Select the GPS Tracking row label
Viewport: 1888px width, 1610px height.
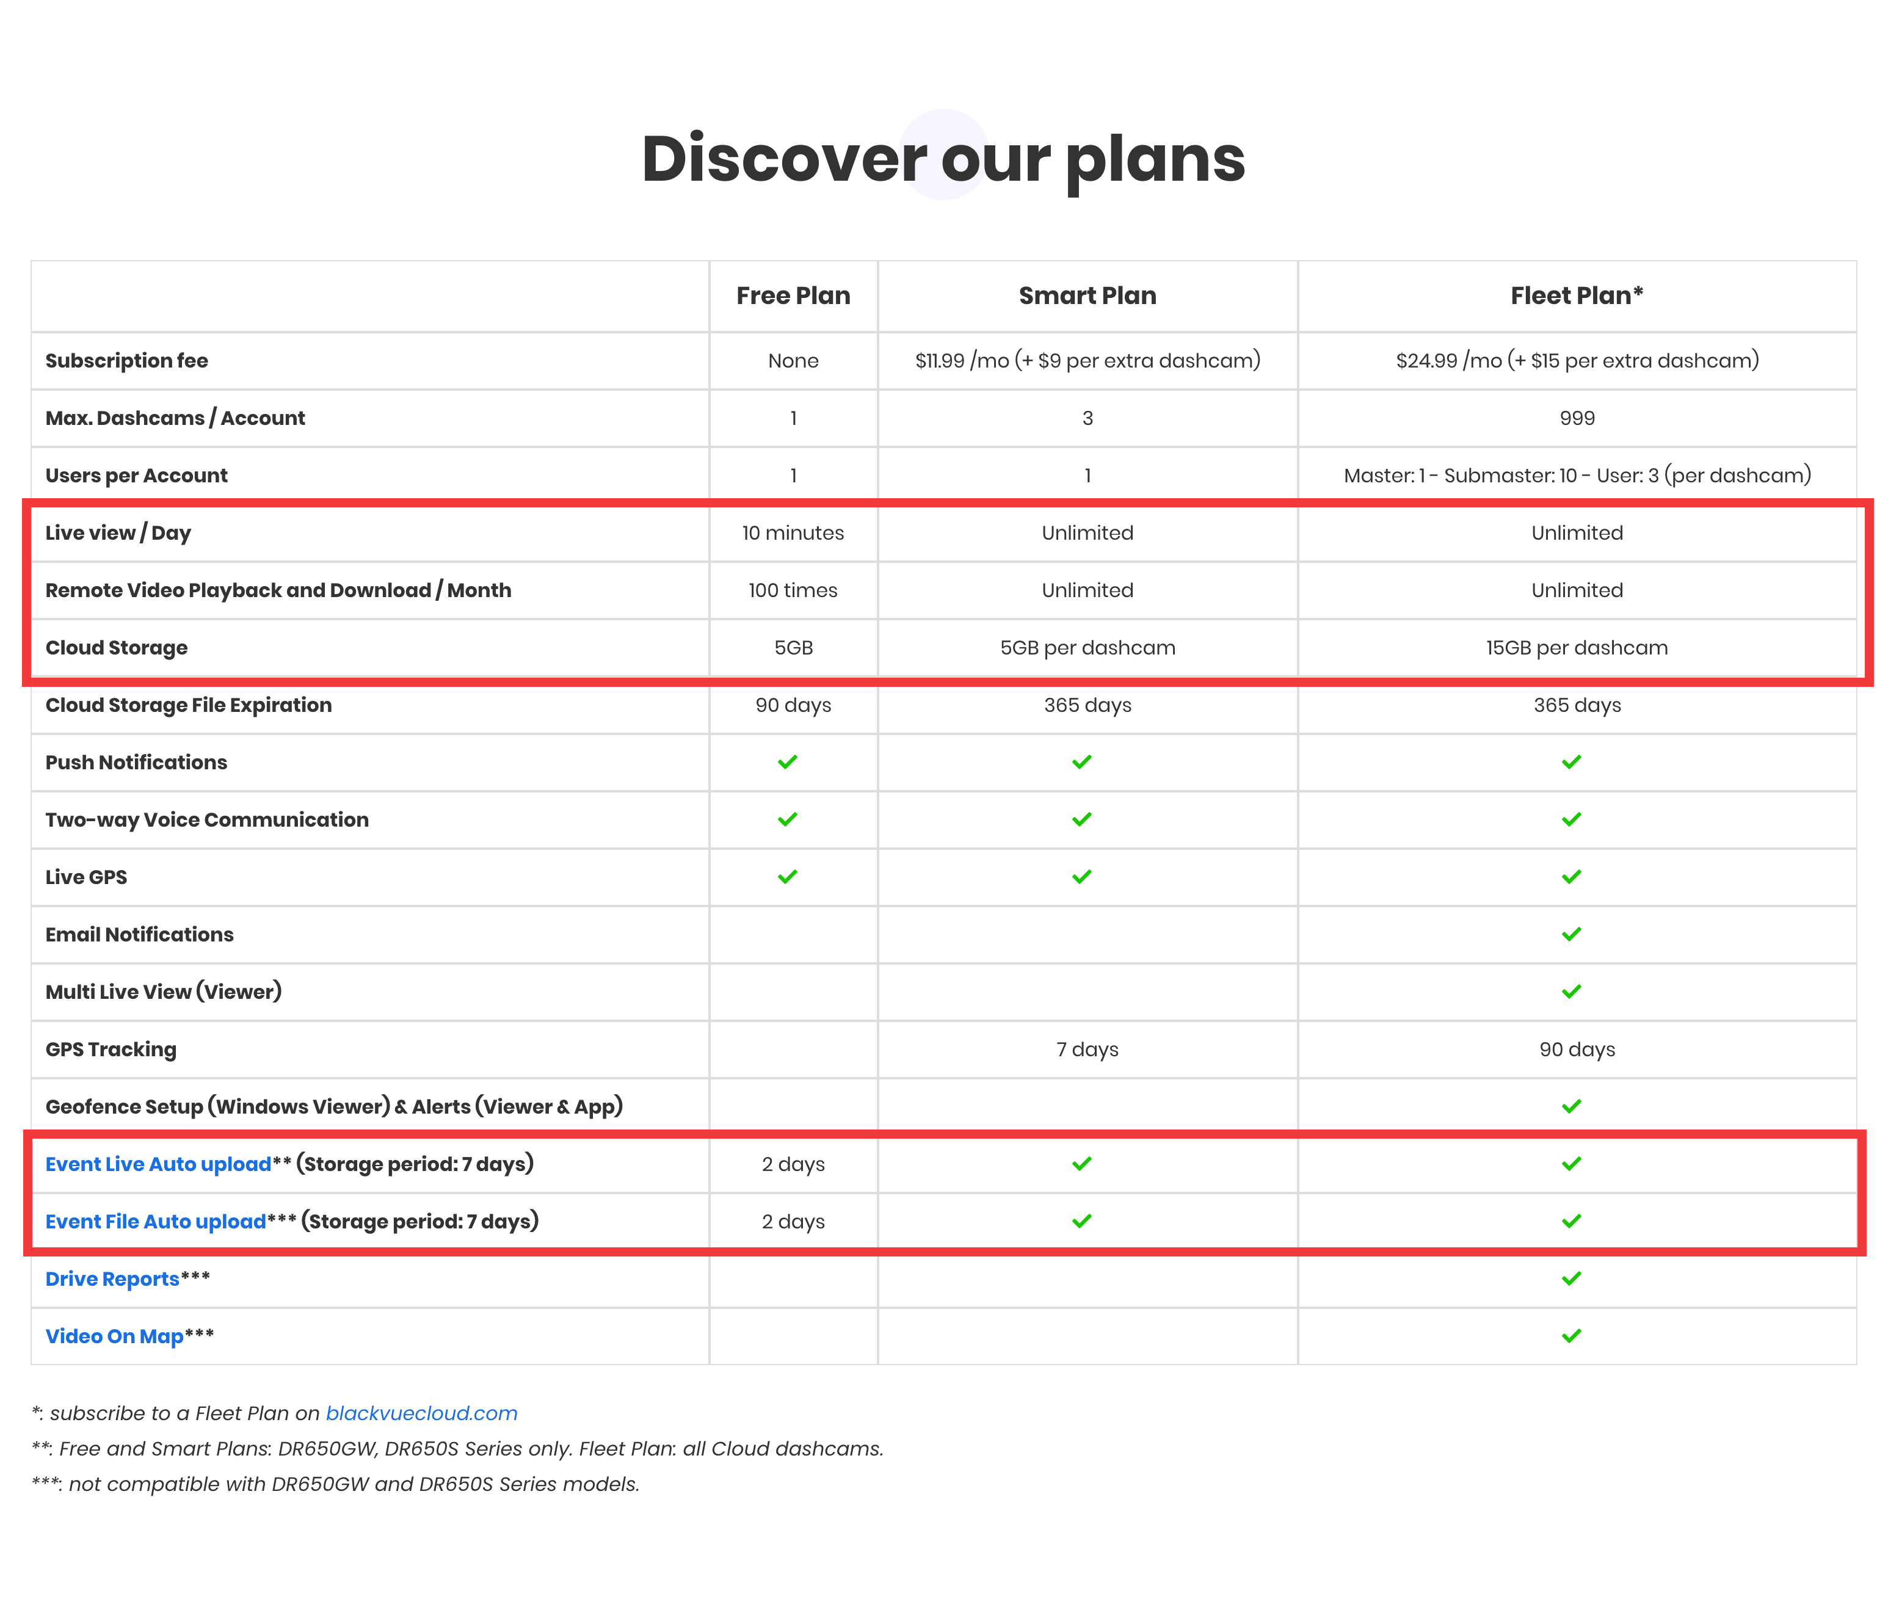[111, 1050]
